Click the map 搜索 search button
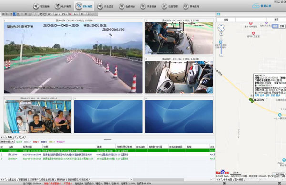Screen dimensions: 286x185 point(276,20)
